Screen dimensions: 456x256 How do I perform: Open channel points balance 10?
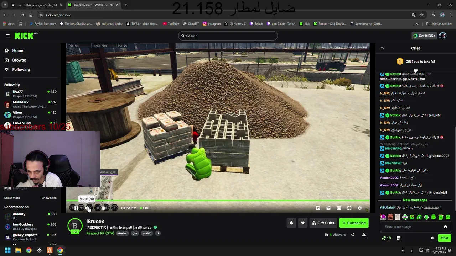pyautogui.click(x=386, y=238)
